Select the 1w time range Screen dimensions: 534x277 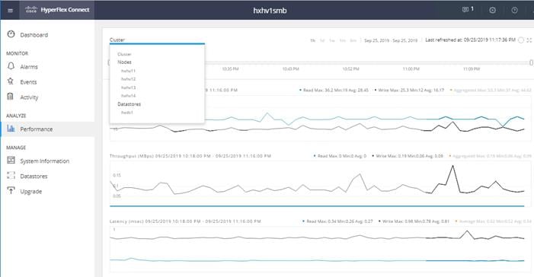pos(332,40)
